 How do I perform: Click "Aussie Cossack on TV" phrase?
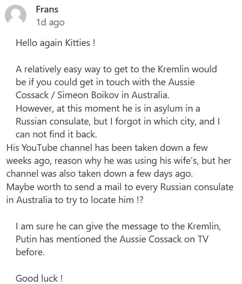164,239
